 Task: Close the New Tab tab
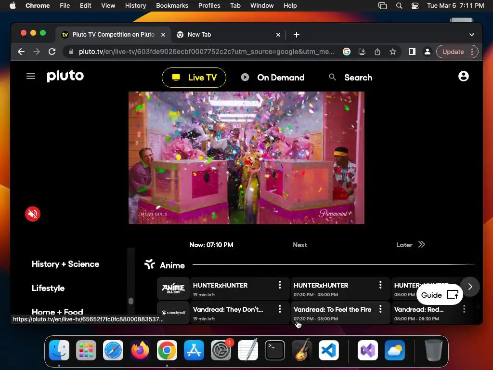tap(278, 35)
